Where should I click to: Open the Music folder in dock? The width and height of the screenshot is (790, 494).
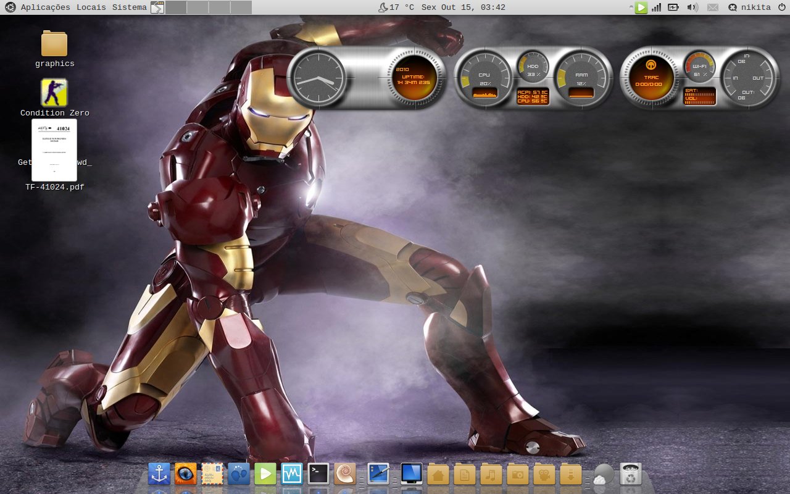(491, 474)
